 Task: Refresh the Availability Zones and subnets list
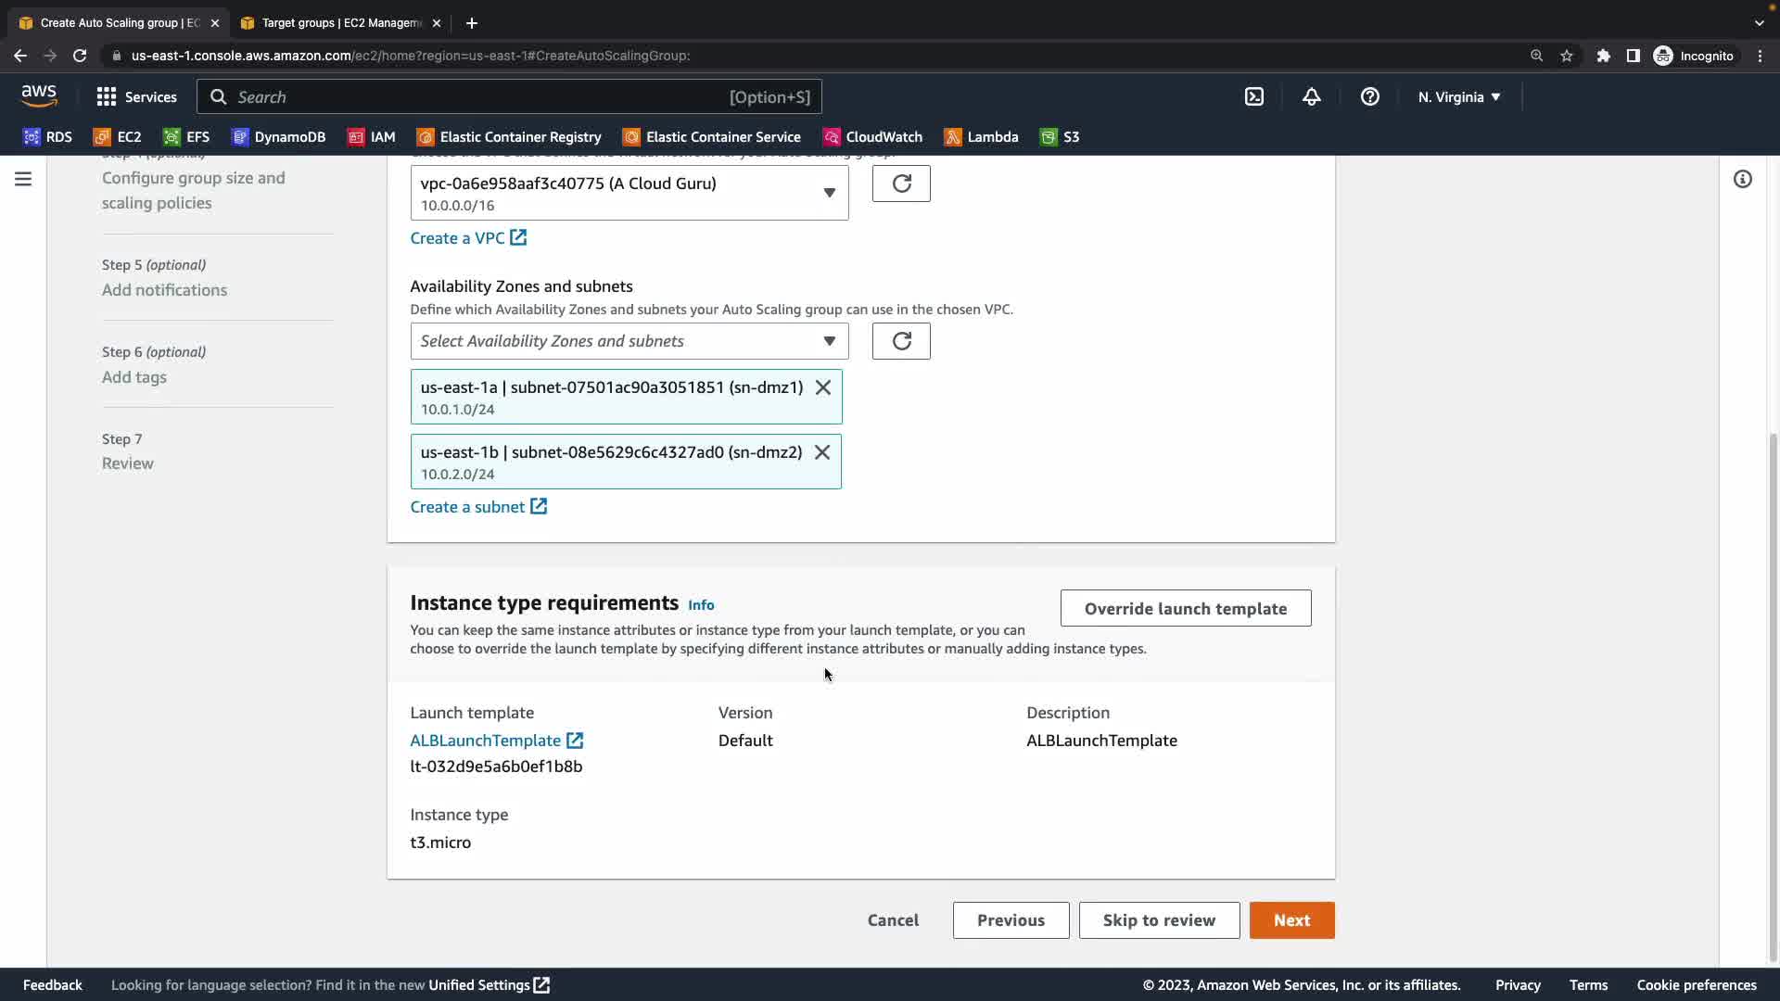click(900, 341)
